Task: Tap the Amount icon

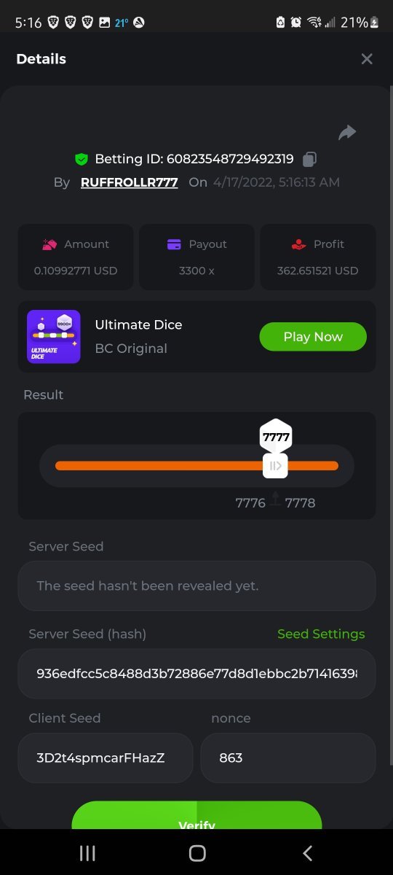Action: point(49,244)
